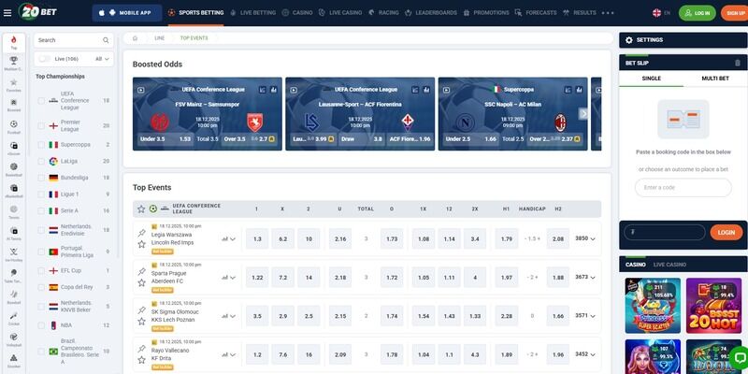Open stats icon on Lausanne-Sport card
748x374 pixels.
point(426,90)
